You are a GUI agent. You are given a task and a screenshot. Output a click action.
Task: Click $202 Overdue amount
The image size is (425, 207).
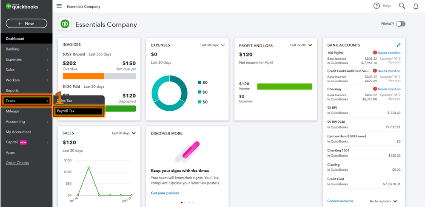69,63
